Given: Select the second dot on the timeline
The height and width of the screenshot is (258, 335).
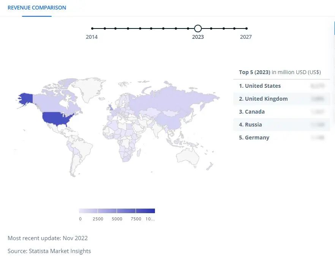Looking at the screenshot, I should (105, 28).
